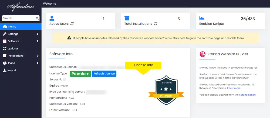Click the Refresh License button
Viewport: 270px width, 118px height.
click(x=104, y=74)
